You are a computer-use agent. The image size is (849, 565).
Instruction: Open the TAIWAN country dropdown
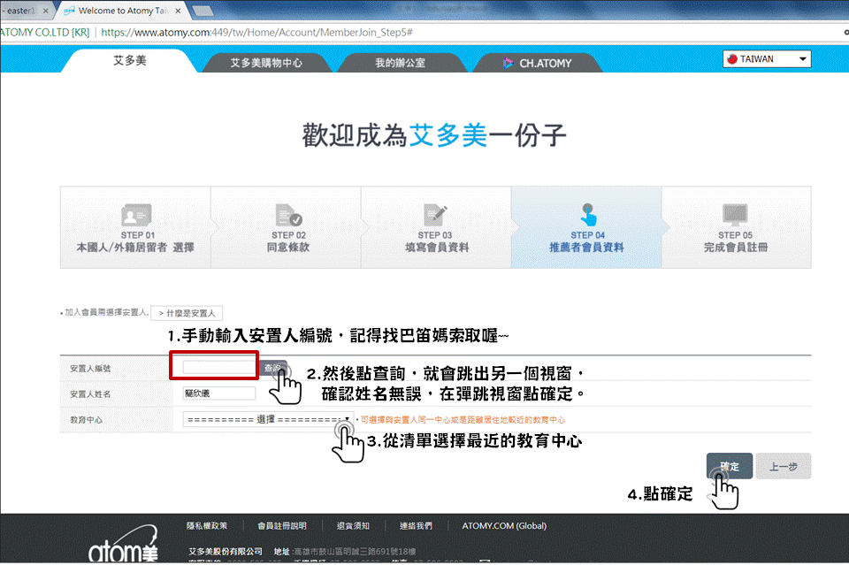click(x=767, y=59)
